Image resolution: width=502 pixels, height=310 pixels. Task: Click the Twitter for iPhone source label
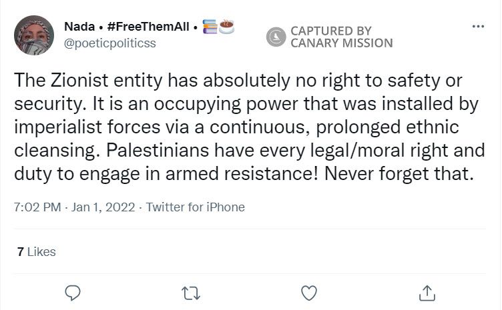[196, 207]
